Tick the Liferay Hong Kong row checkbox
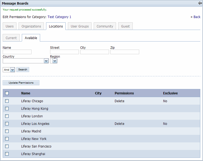The width and height of the screenshot is (203, 161). pyautogui.click(x=7, y=109)
